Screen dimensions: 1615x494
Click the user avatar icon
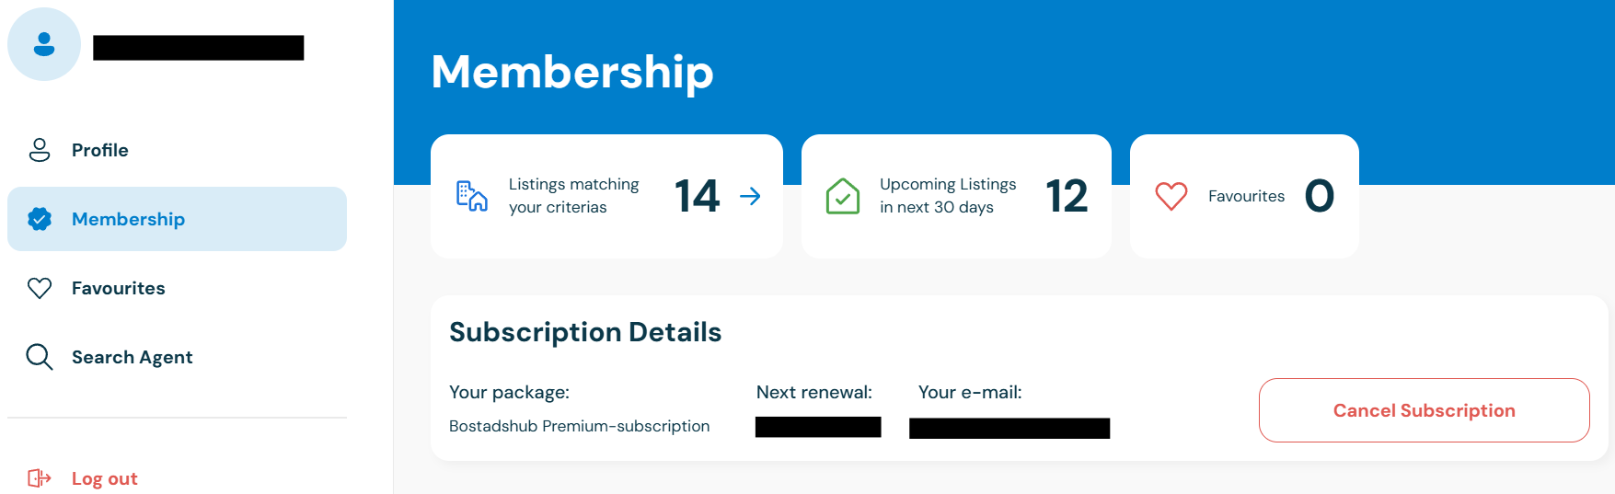pos(44,44)
